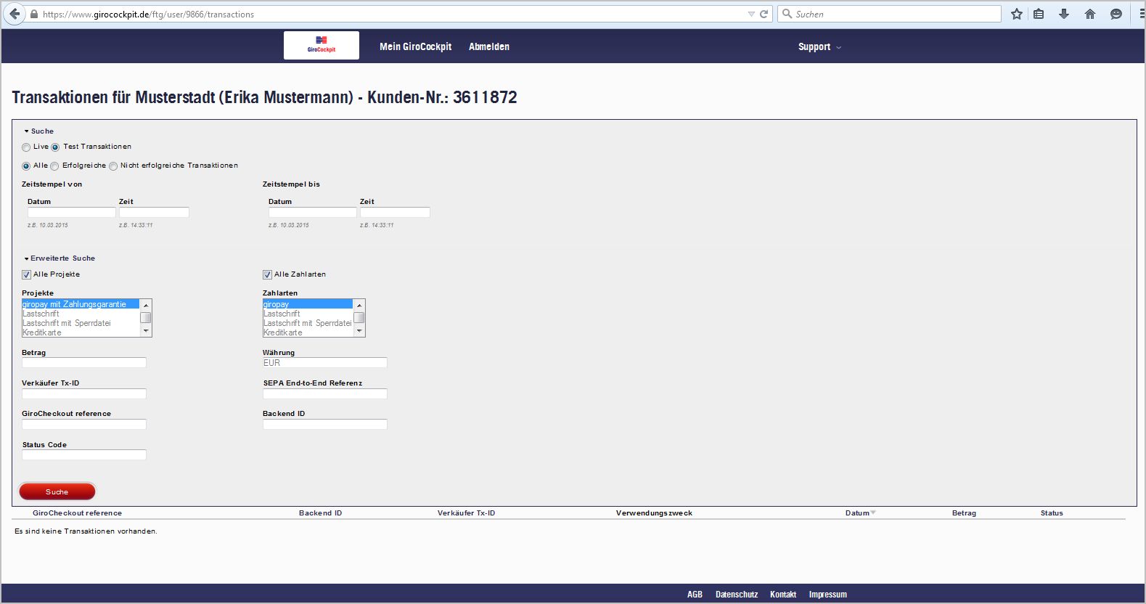Open Mein GiroCockpit menu item
Viewport: 1146px width, 604px height.
pos(415,46)
